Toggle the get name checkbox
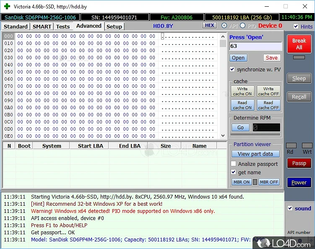This screenshot has height=249, width=315. (234, 172)
